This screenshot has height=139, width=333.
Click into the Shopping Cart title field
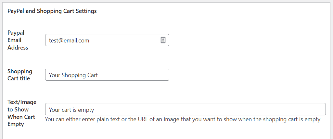click(x=107, y=75)
